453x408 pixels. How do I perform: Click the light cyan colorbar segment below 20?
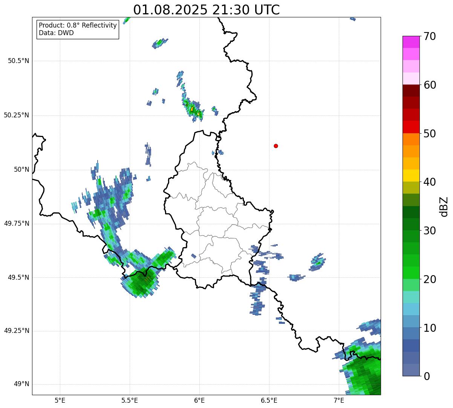point(410,297)
